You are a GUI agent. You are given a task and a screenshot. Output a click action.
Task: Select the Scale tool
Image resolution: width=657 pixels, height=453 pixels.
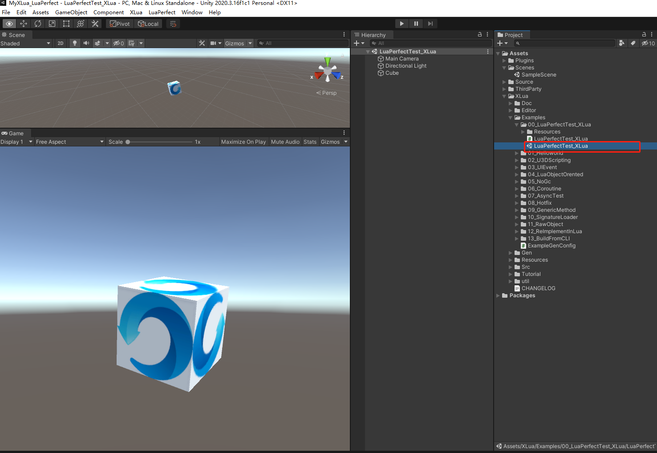[x=52, y=24]
